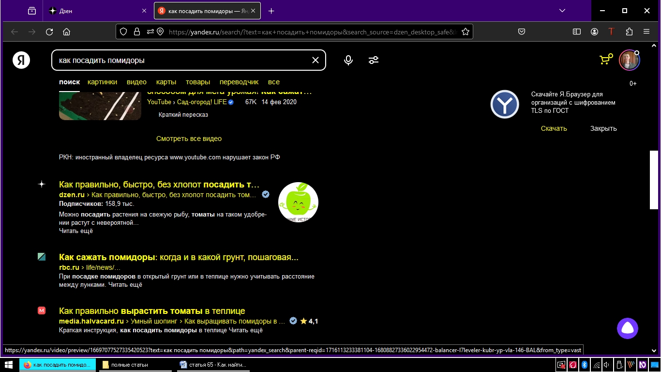Image resolution: width=661 pixels, height=372 pixels.
Task: Open 'Как сажать помидоры' rbc.ru result
Action: coord(179,257)
